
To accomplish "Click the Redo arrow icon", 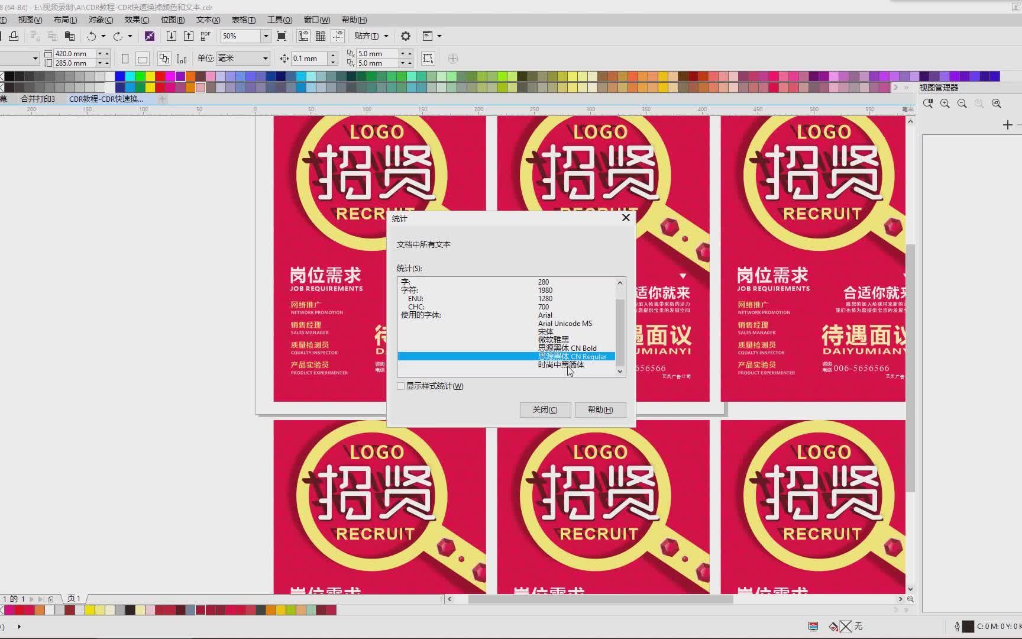I will (x=118, y=36).
